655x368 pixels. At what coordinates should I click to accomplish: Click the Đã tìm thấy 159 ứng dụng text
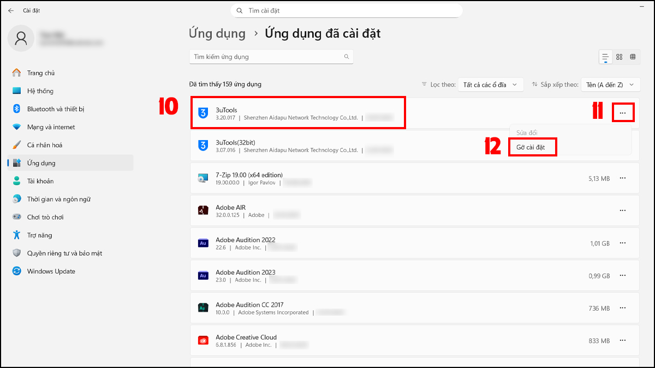tap(225, 85)
